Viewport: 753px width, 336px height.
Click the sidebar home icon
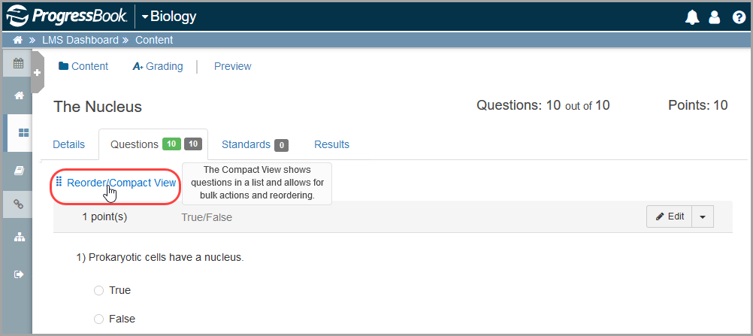point(19,95)
